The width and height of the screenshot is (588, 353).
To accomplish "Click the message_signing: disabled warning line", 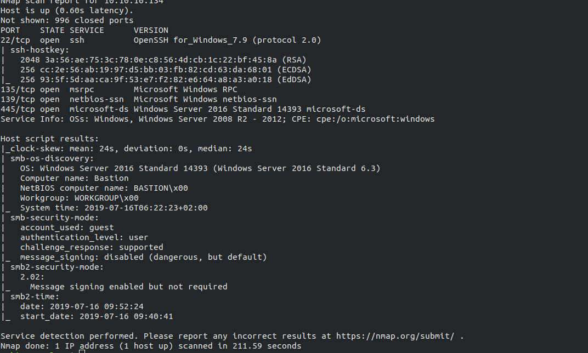I will (x=143, y=257).
